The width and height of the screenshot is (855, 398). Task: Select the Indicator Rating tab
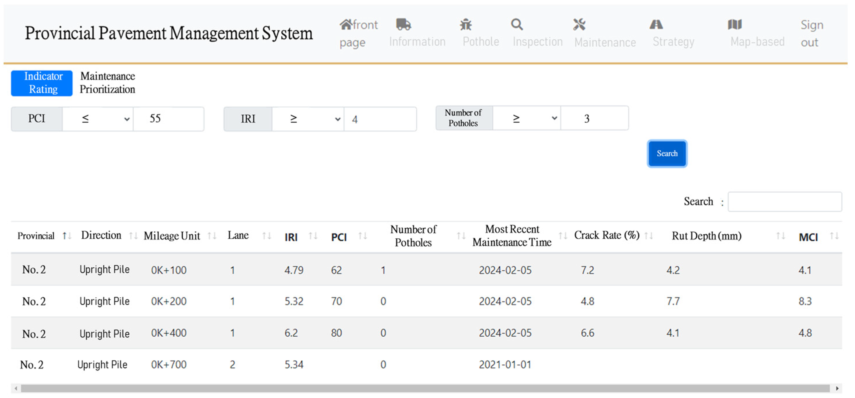pos(42,83)
